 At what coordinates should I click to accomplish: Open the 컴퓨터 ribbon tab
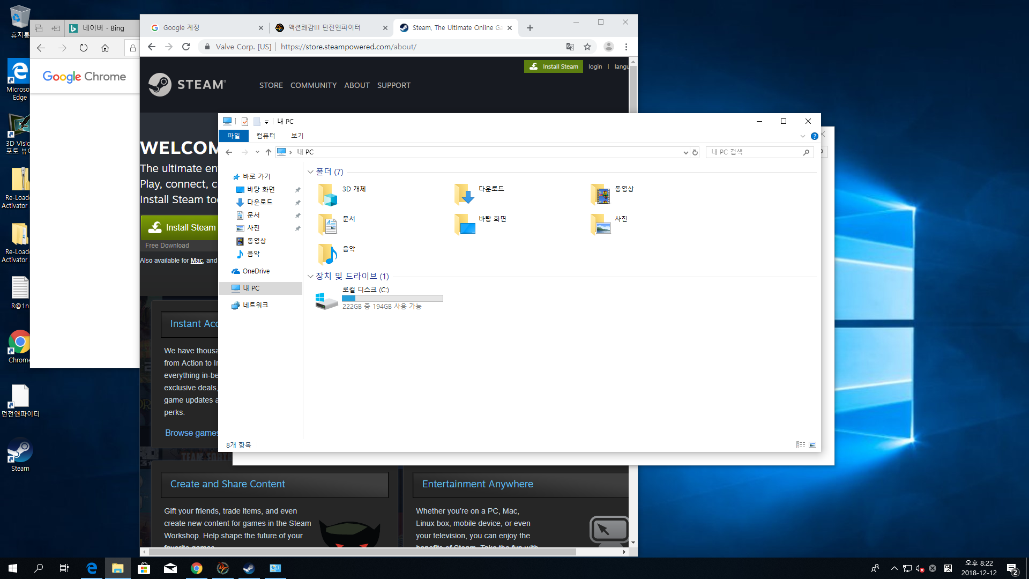(265, 136)
